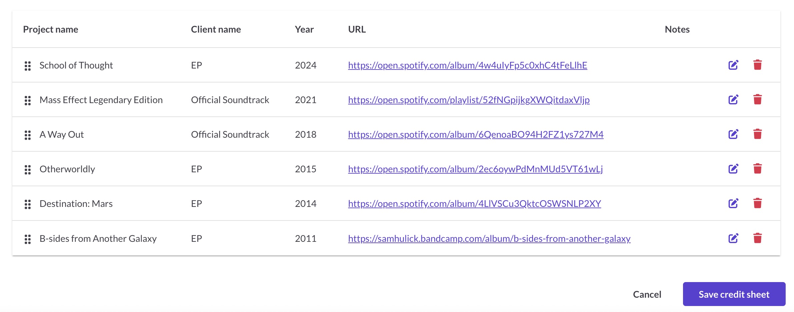Delete B-sides from Another Galaxy row
The height and width of the screenshot is (312, 794).
pos(758,238)
